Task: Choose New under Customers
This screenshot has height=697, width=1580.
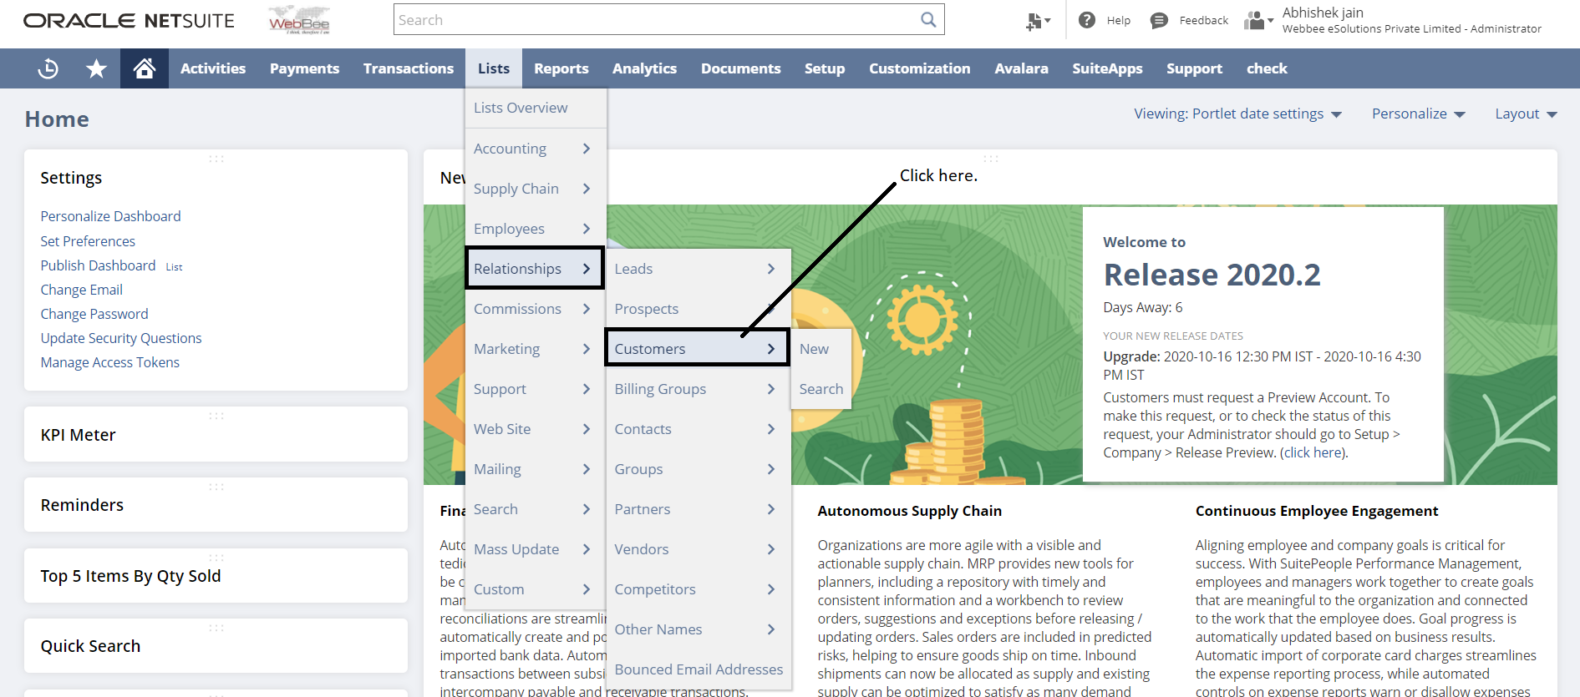Action: [x=820, y=349]
